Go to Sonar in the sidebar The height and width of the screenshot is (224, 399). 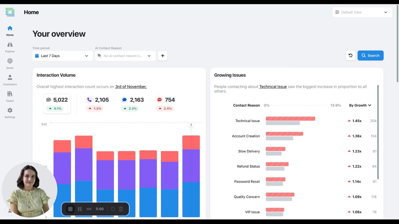(10, 63)
